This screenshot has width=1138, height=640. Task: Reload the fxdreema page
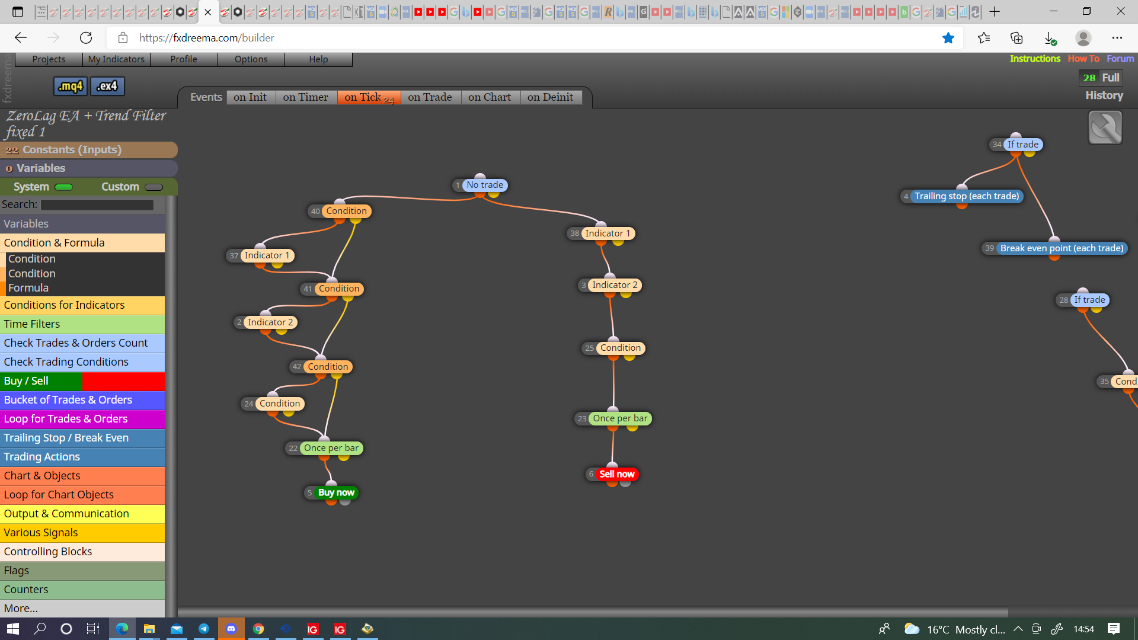pos(86,38)
